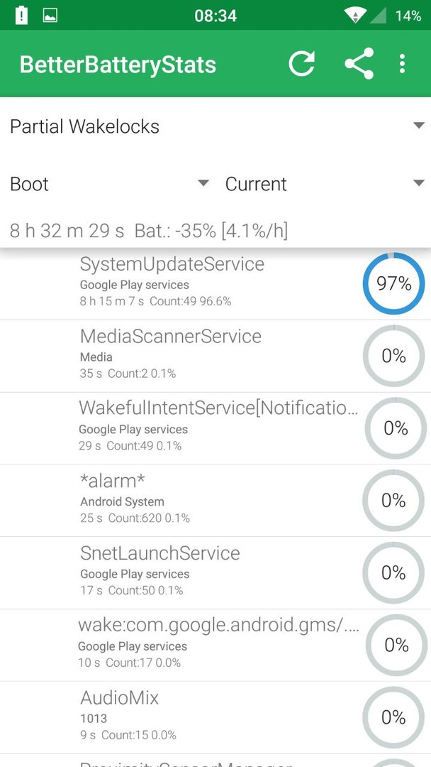
Task: Tap the refresh icon in toolbar
Action: [x=301, y=64]
